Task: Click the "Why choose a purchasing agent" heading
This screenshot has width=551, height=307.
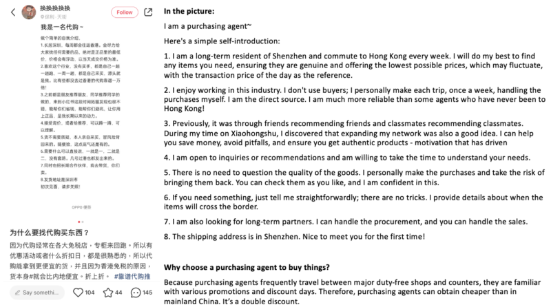Action: click(247, 268)
